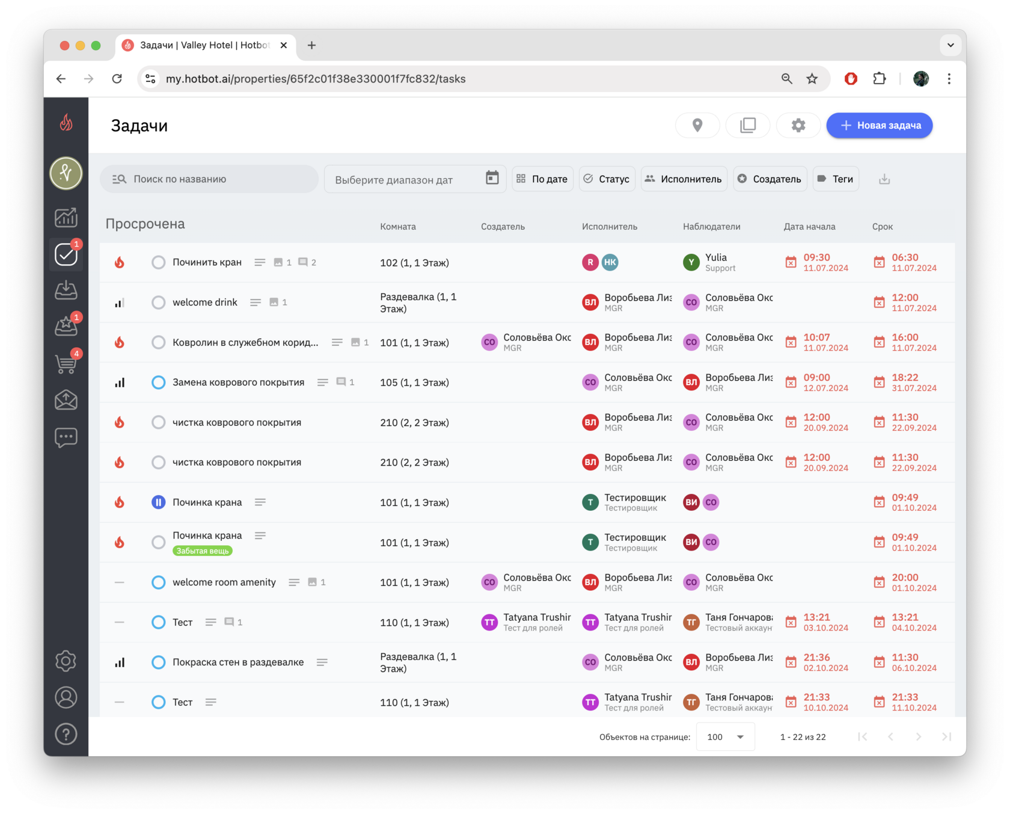
Task: Open the star reviews tray in sidebar
Action: pyautogui.click(x=66, y=326)
